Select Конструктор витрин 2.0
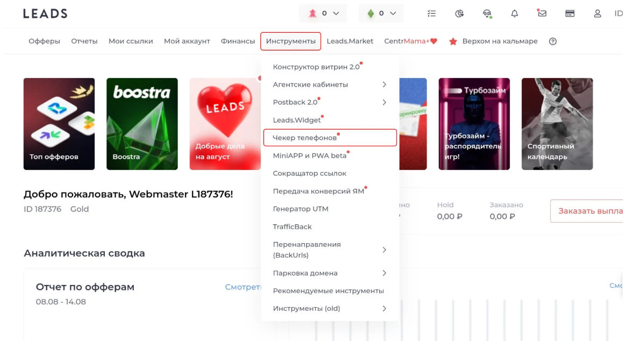 coord(316,67)
